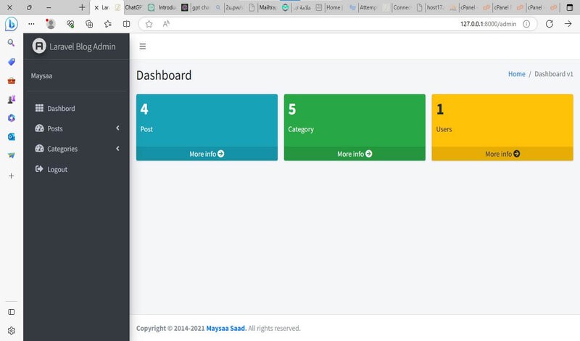Click the Logout arrow icon
This screenshot has height=341, width=580.
coord(39,169)
